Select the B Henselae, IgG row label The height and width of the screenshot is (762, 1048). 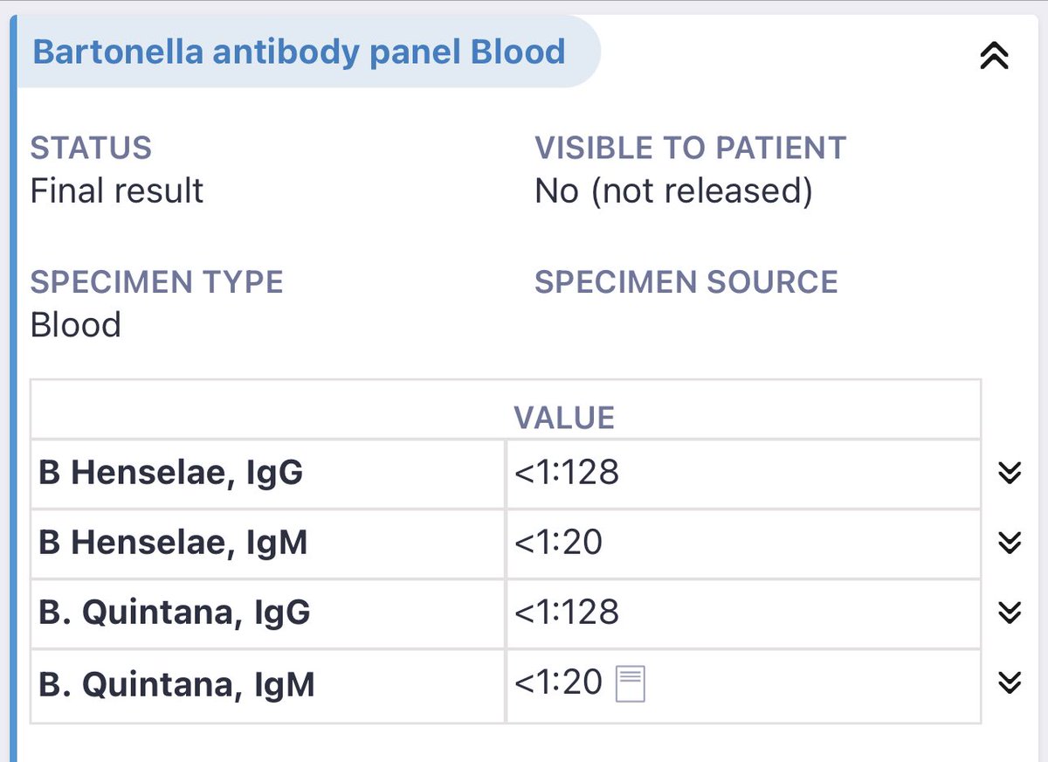click(171, 473)
